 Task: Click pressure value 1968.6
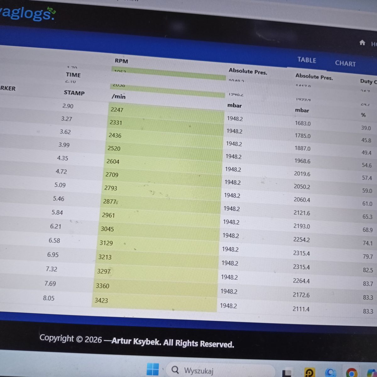coord(302,161)
